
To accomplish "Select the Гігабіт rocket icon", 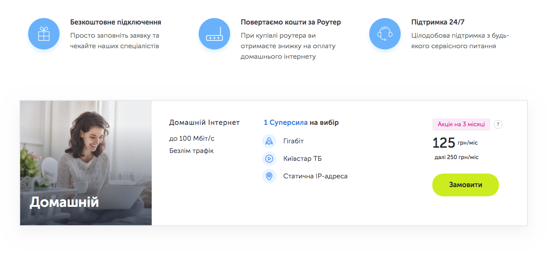I will (269, 141).
